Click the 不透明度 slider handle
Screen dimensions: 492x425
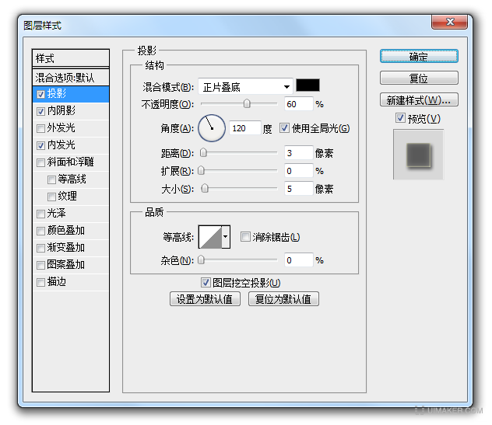click(247, 103)
